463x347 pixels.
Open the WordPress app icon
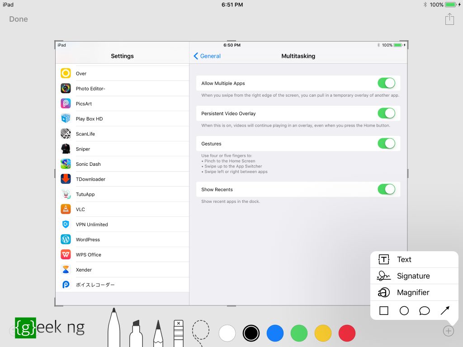[x=66, y=239]
